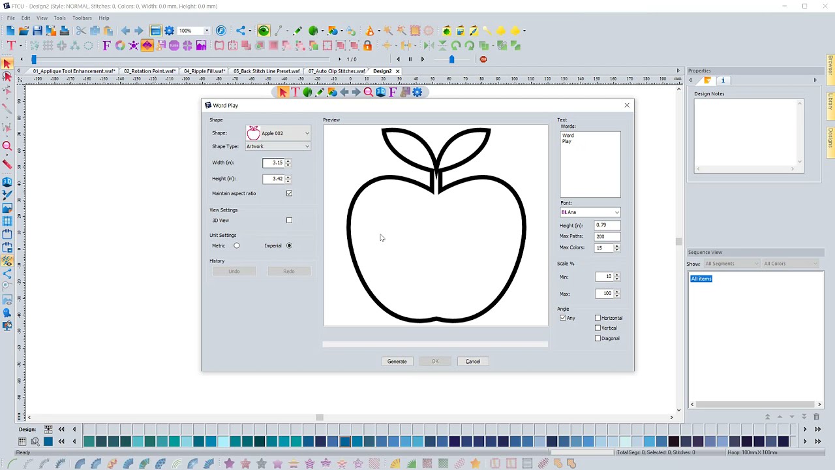Click the scissors Cut icon
The height and width of the screenshot is (470, 835).
(81, 31)
